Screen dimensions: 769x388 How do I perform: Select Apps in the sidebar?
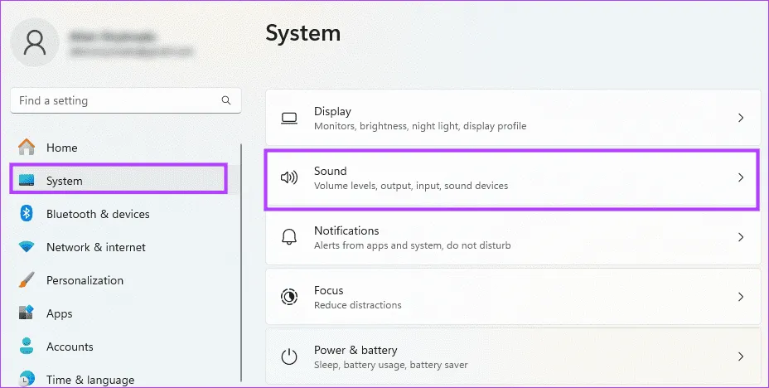tap(60, 313)
